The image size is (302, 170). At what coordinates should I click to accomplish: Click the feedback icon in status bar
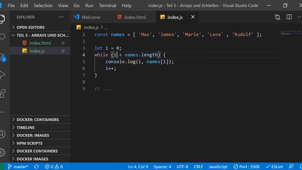pos(291,167)
